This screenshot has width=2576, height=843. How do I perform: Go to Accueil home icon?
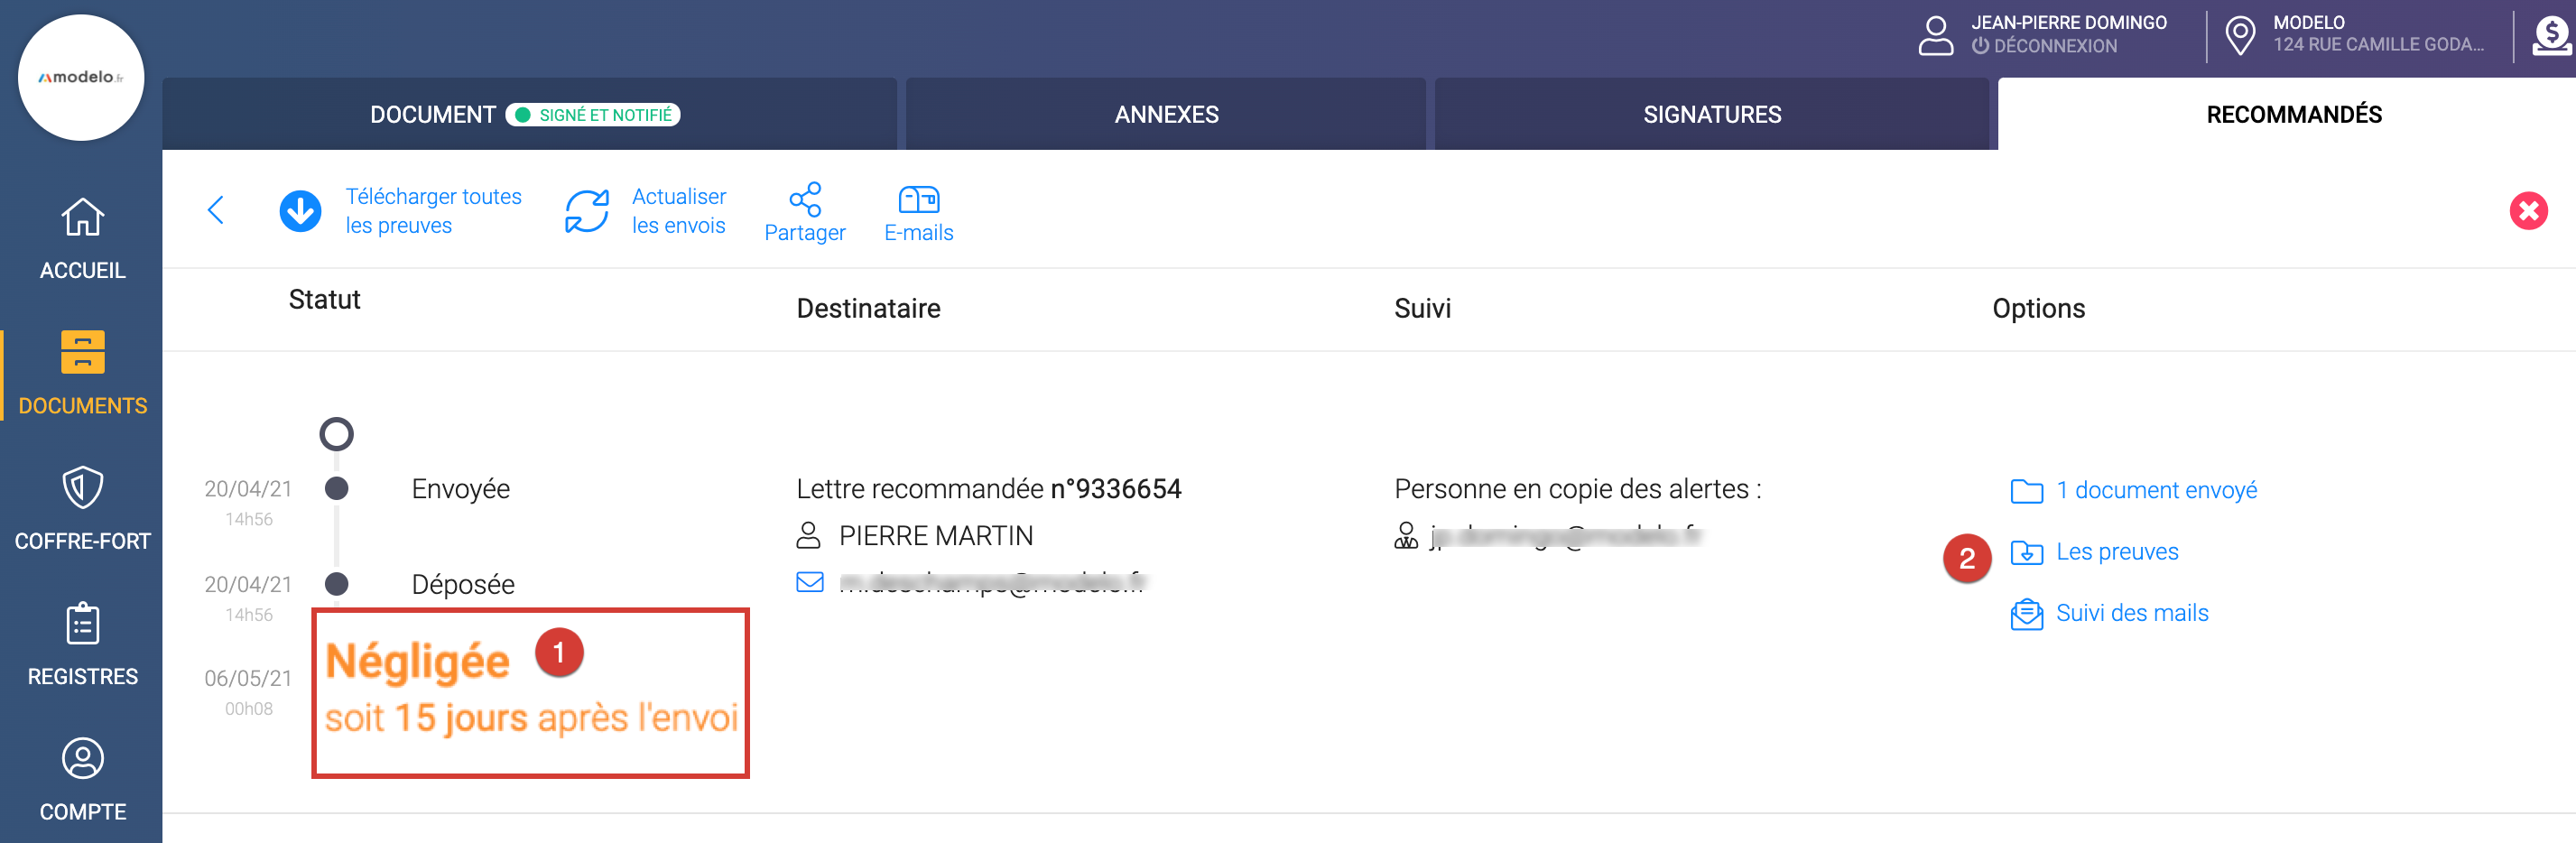pos(82,218)
